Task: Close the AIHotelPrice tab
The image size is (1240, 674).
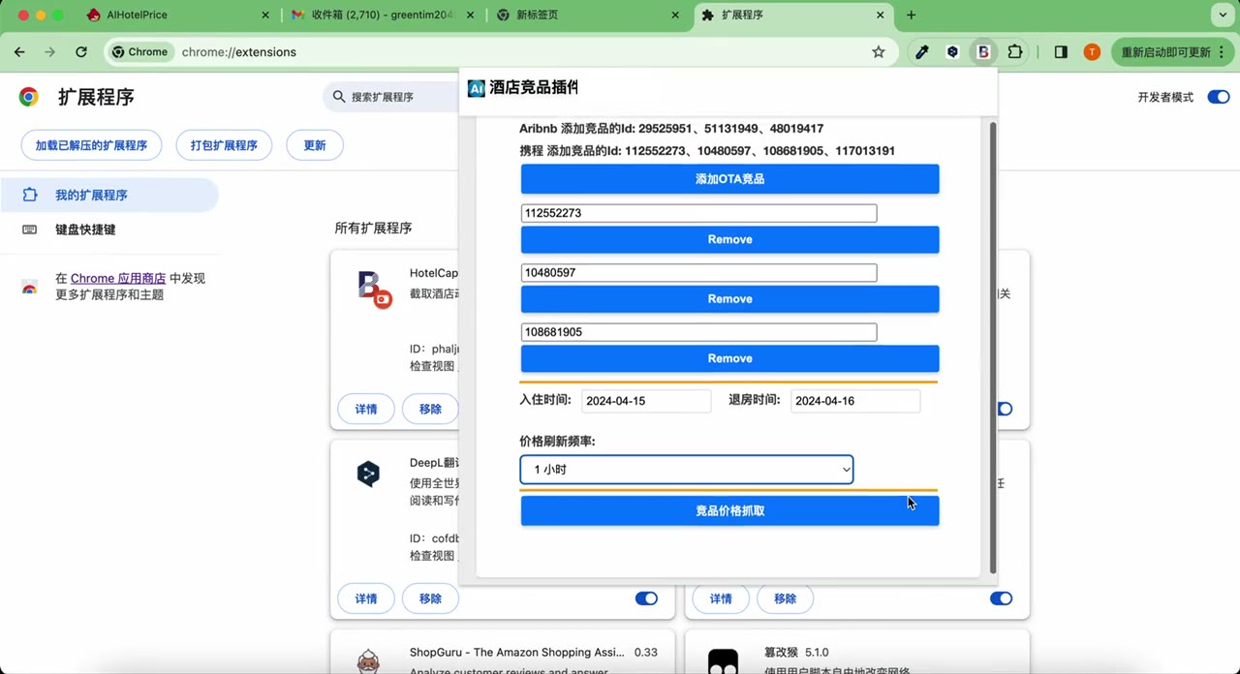Action: [x=265, y=15]
